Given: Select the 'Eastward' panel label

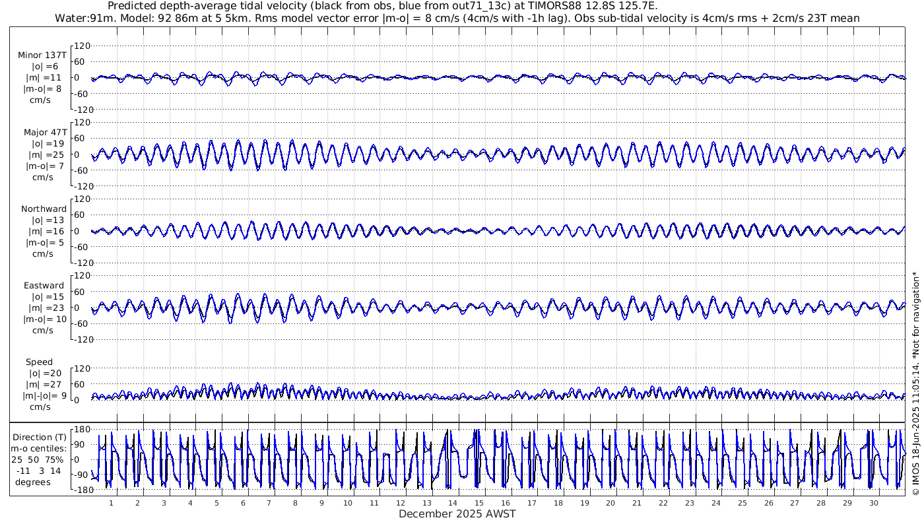Looking at the screenshot, I should [44, 286].
